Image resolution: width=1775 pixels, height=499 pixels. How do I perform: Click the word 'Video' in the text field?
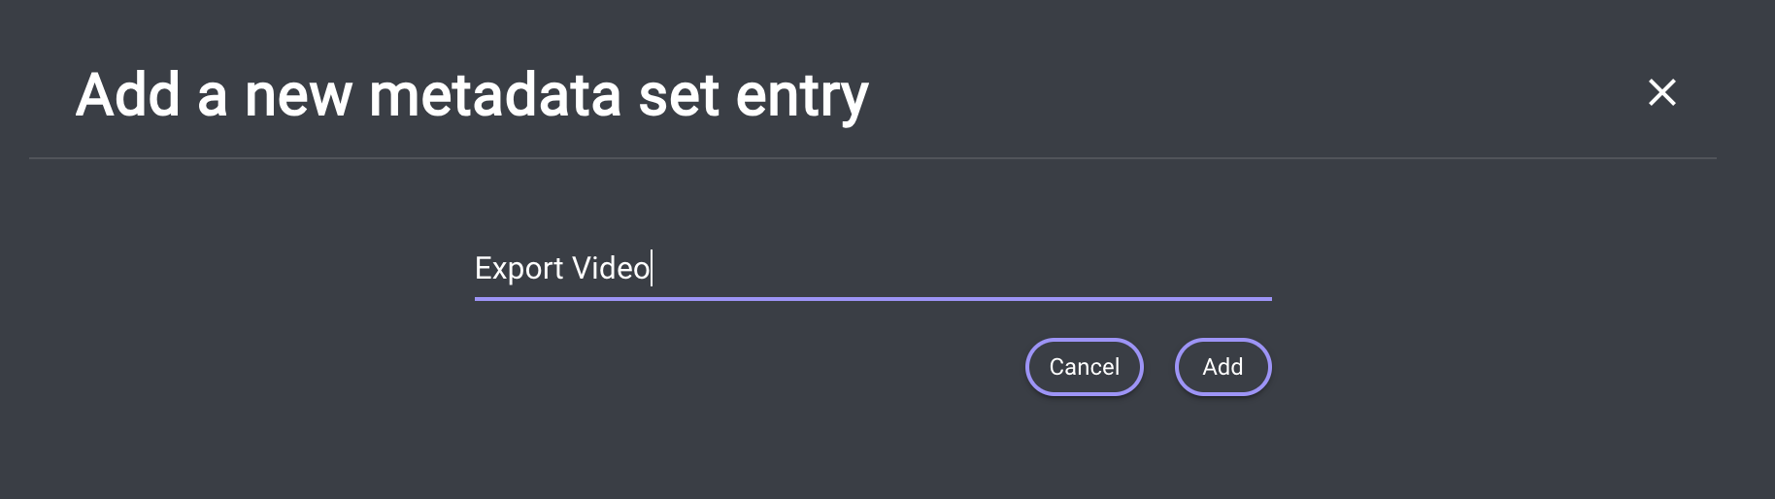pyautogui.click(x=611, y=268)
